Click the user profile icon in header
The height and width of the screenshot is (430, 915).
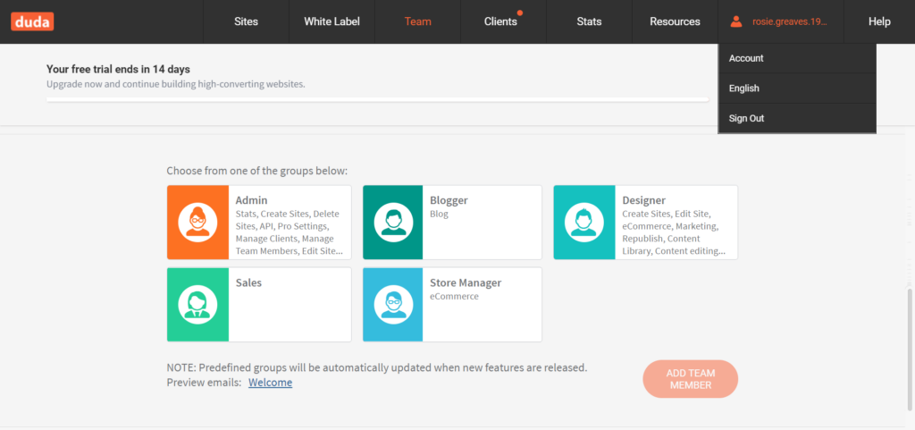tap(736, 21)
